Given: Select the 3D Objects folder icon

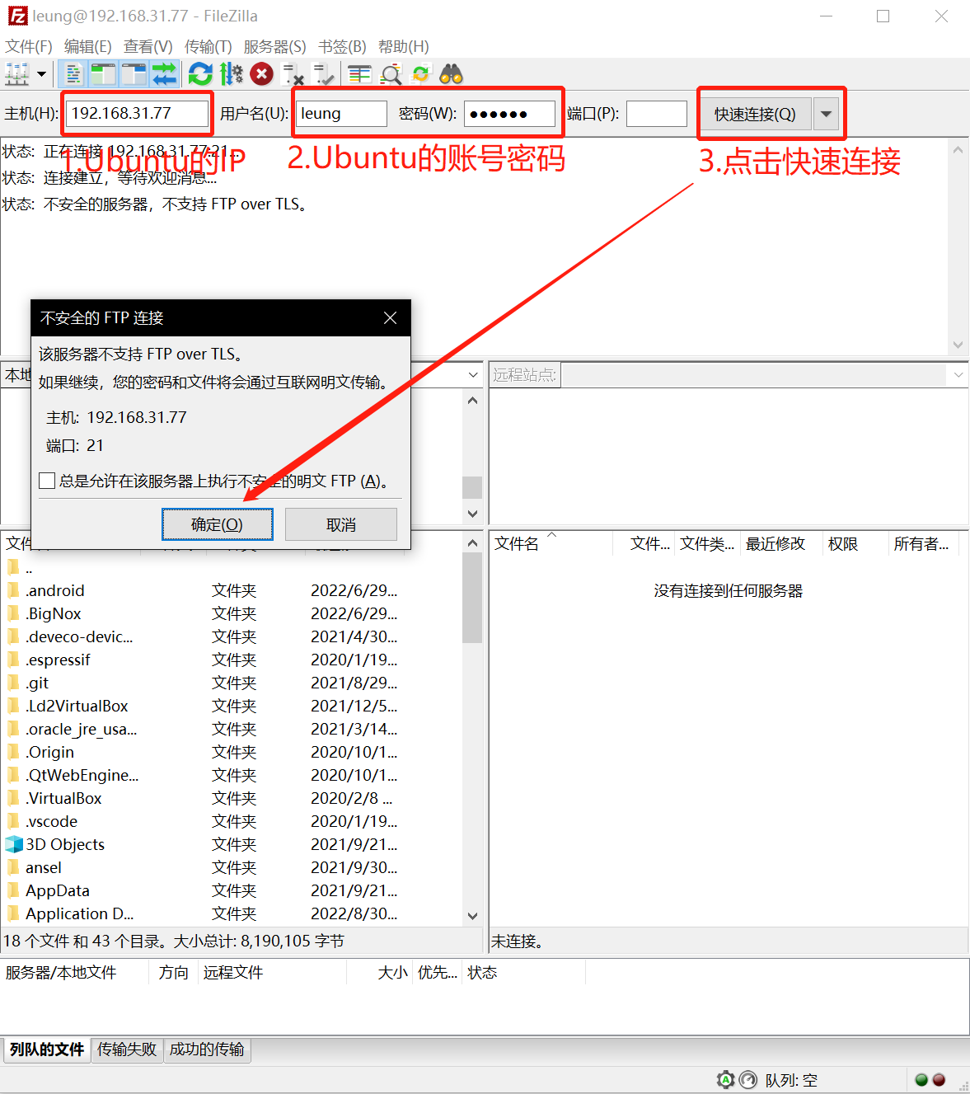Looking at the screenshot, I should point(14,844).
